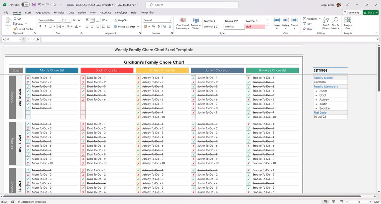Select the Format Painter tool

[23, 29]
